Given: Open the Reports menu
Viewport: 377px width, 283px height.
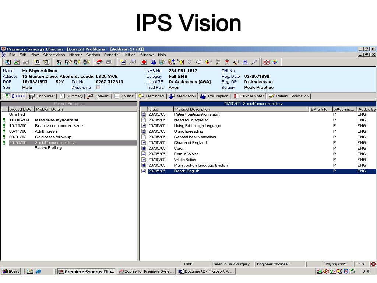Looking at the screenshot, I should click(x=111, y=55).
